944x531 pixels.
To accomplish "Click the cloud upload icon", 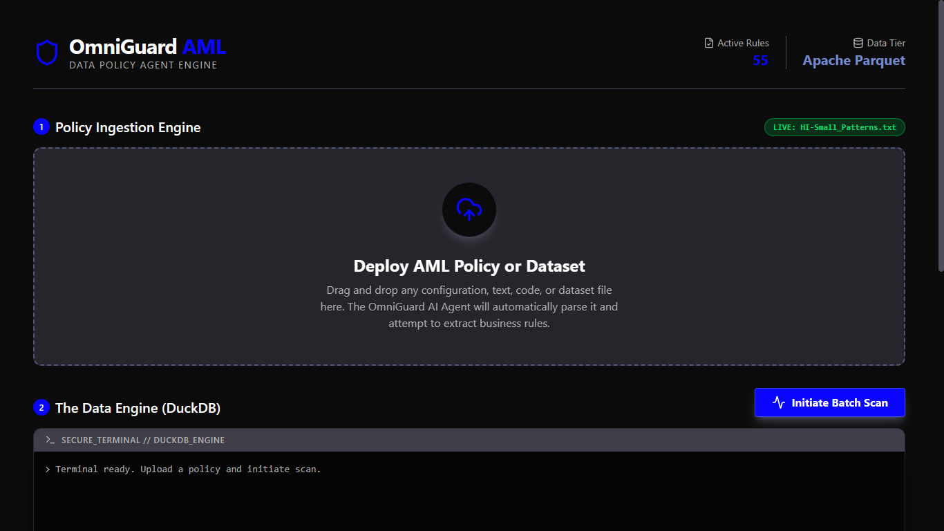I will pos(469,209).
